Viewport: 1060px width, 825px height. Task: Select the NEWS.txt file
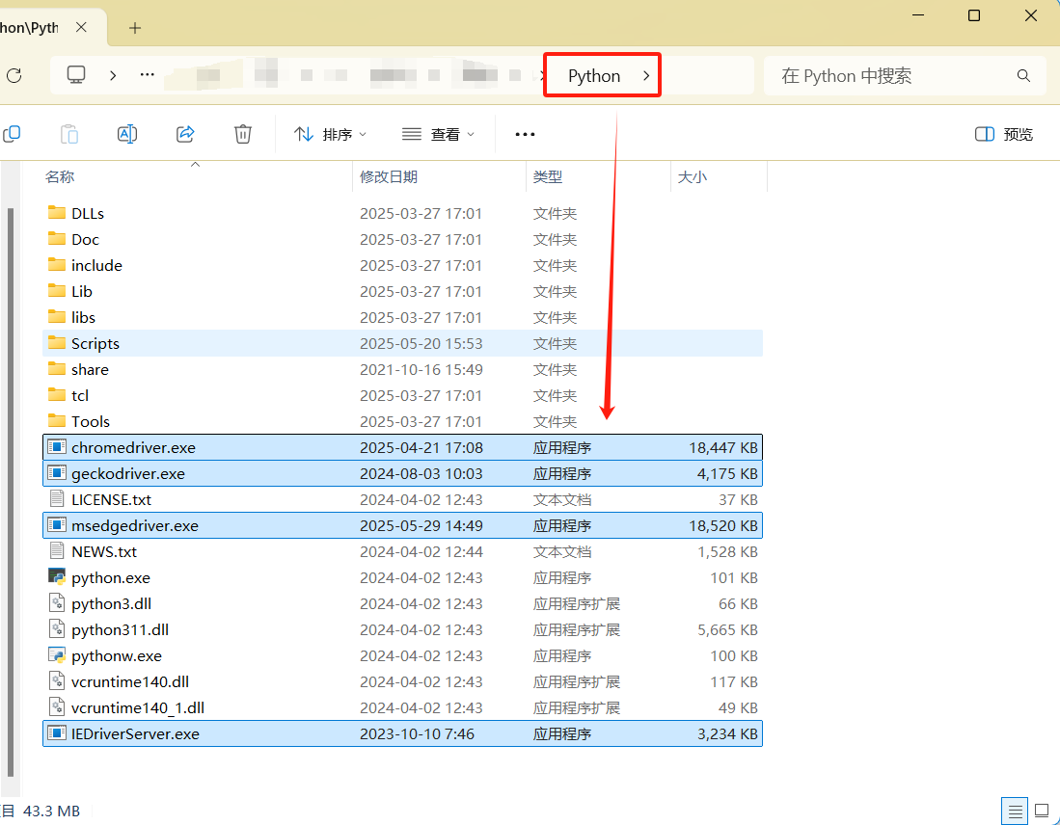[402, 551]
